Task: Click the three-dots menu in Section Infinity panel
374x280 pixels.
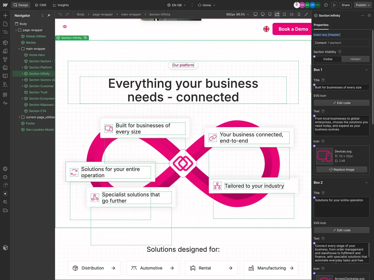Action: (362, 16)
